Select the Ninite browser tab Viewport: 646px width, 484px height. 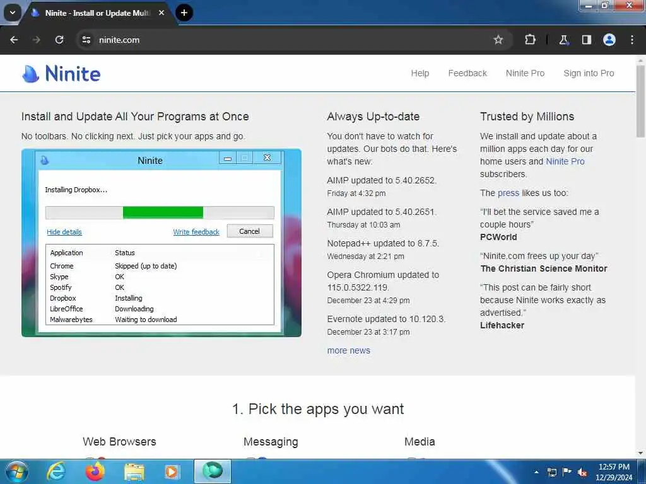tap(98, 13)
